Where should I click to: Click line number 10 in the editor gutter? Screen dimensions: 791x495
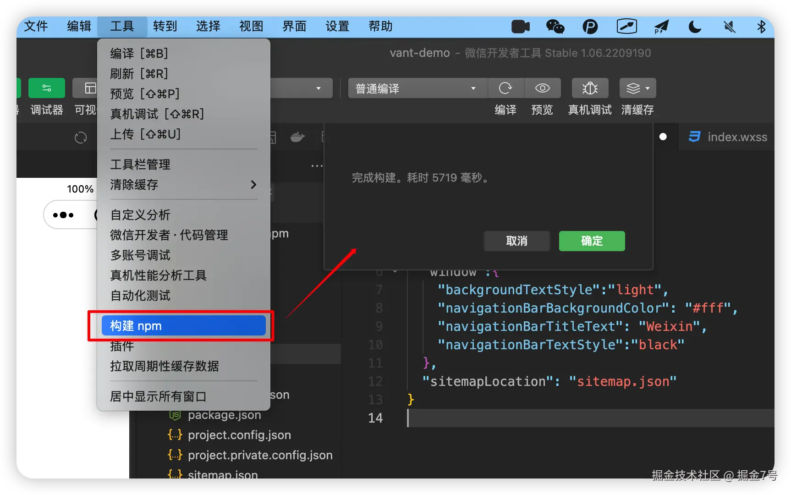click(x=375, y=345)
